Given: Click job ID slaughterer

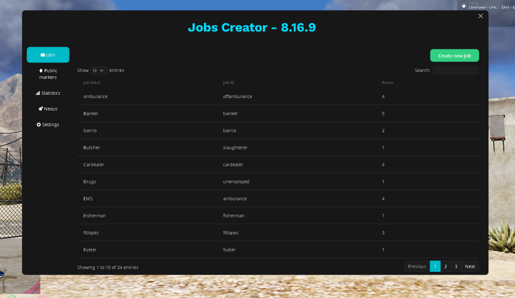Looking at the screenshot, I should pyautogui.click(x=235, y=148).
